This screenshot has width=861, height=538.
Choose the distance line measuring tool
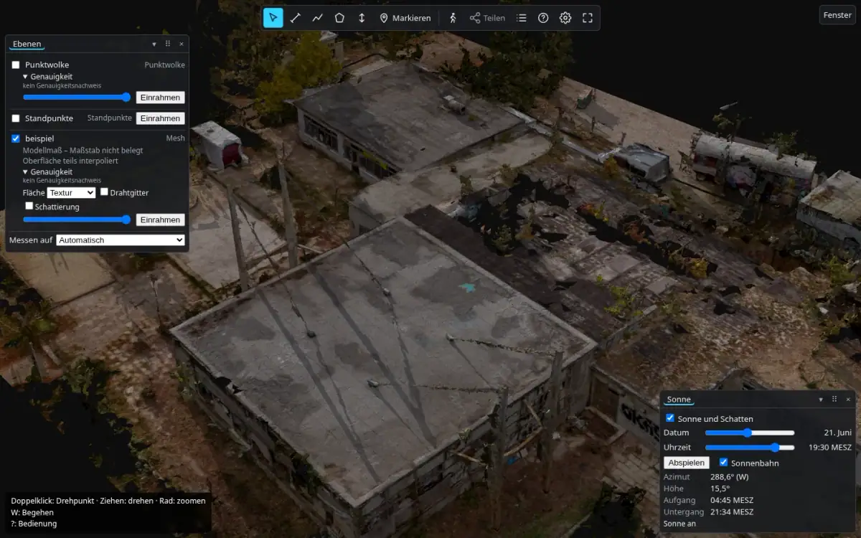tap(296, 18)
